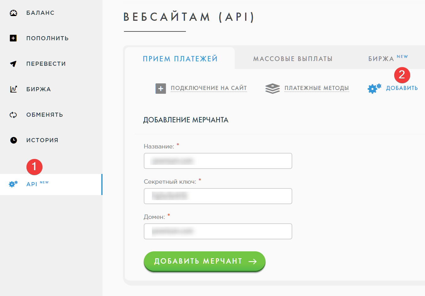Image resolution: width=425 pixels, height=296 pixels.
Task: Click the Перевести paper plane icon
Action: click(13, 64)
